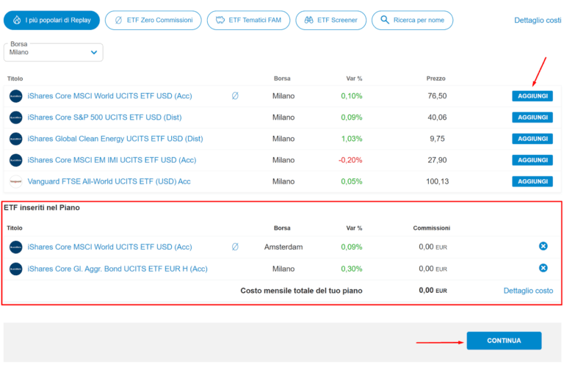Switch to ETF Zero Commissioni tab
This screenshot has height=367, width=564.
153,21
